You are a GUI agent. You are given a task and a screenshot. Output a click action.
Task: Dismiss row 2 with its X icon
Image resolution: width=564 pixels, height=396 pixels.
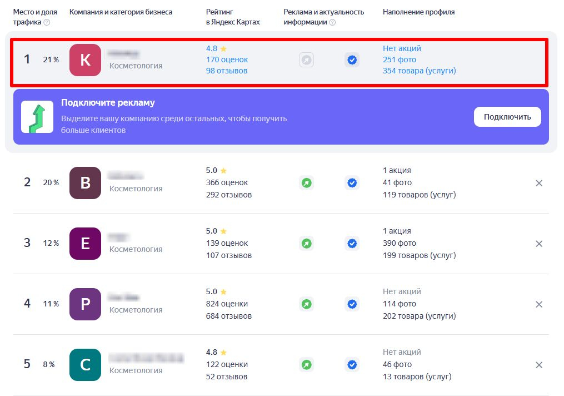(x=538, y=182)
